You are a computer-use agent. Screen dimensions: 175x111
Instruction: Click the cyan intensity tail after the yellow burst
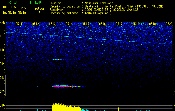85,110
